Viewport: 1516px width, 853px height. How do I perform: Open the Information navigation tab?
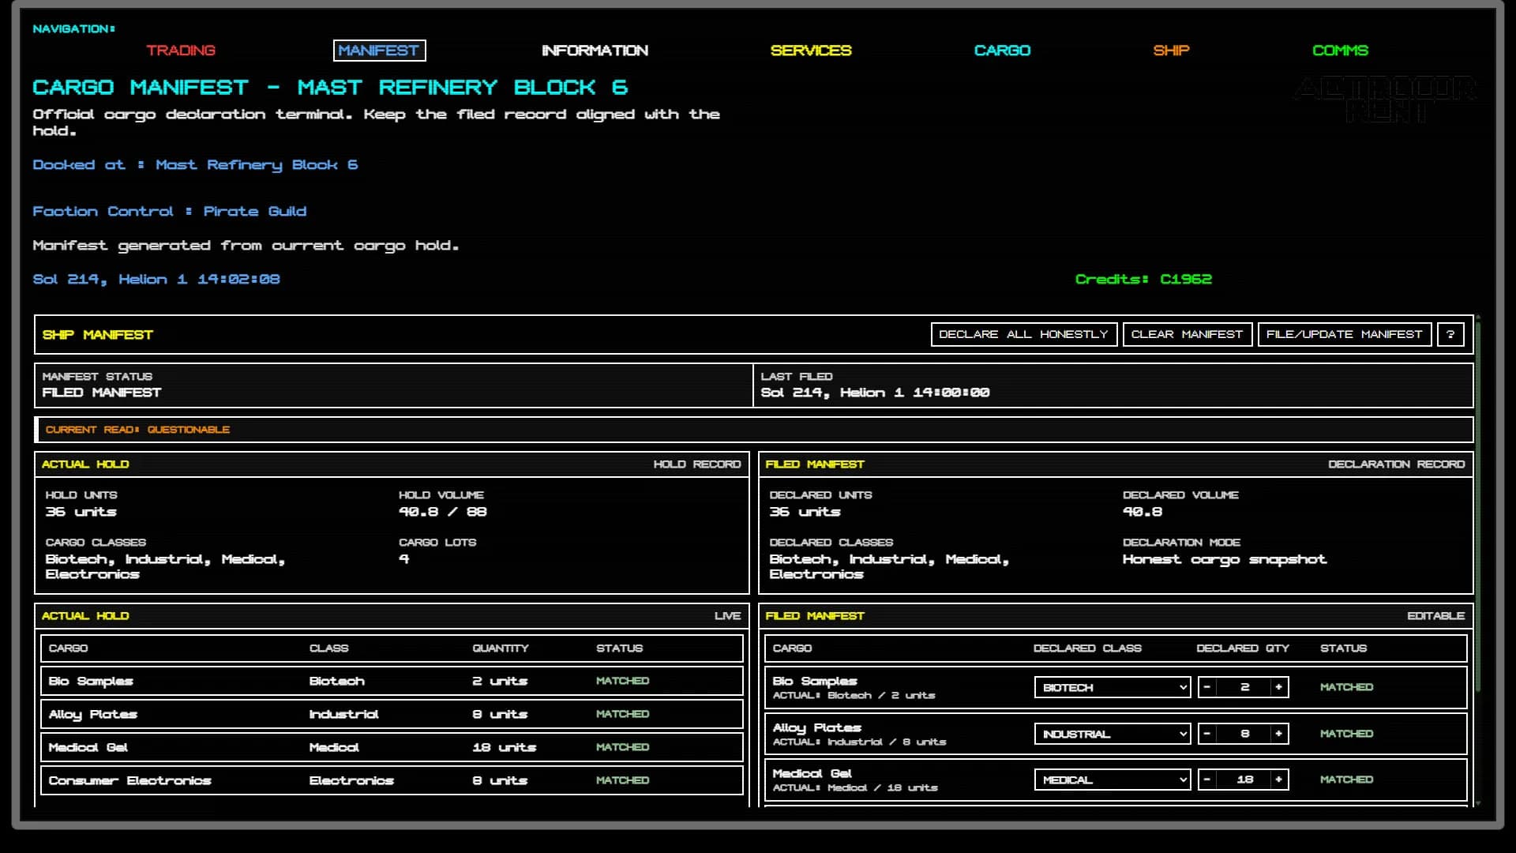point(595,51)
